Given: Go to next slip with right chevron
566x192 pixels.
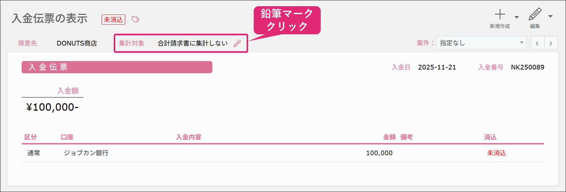Looking at the screenshot, I should click(551, 43).
